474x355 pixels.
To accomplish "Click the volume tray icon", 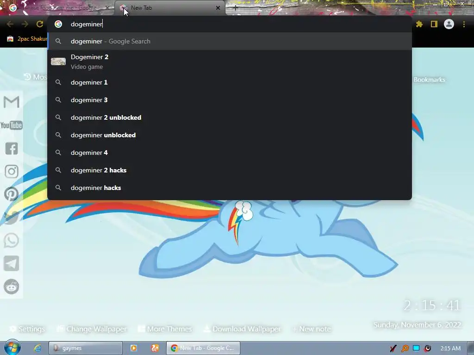I will click(x=428, y=349).
